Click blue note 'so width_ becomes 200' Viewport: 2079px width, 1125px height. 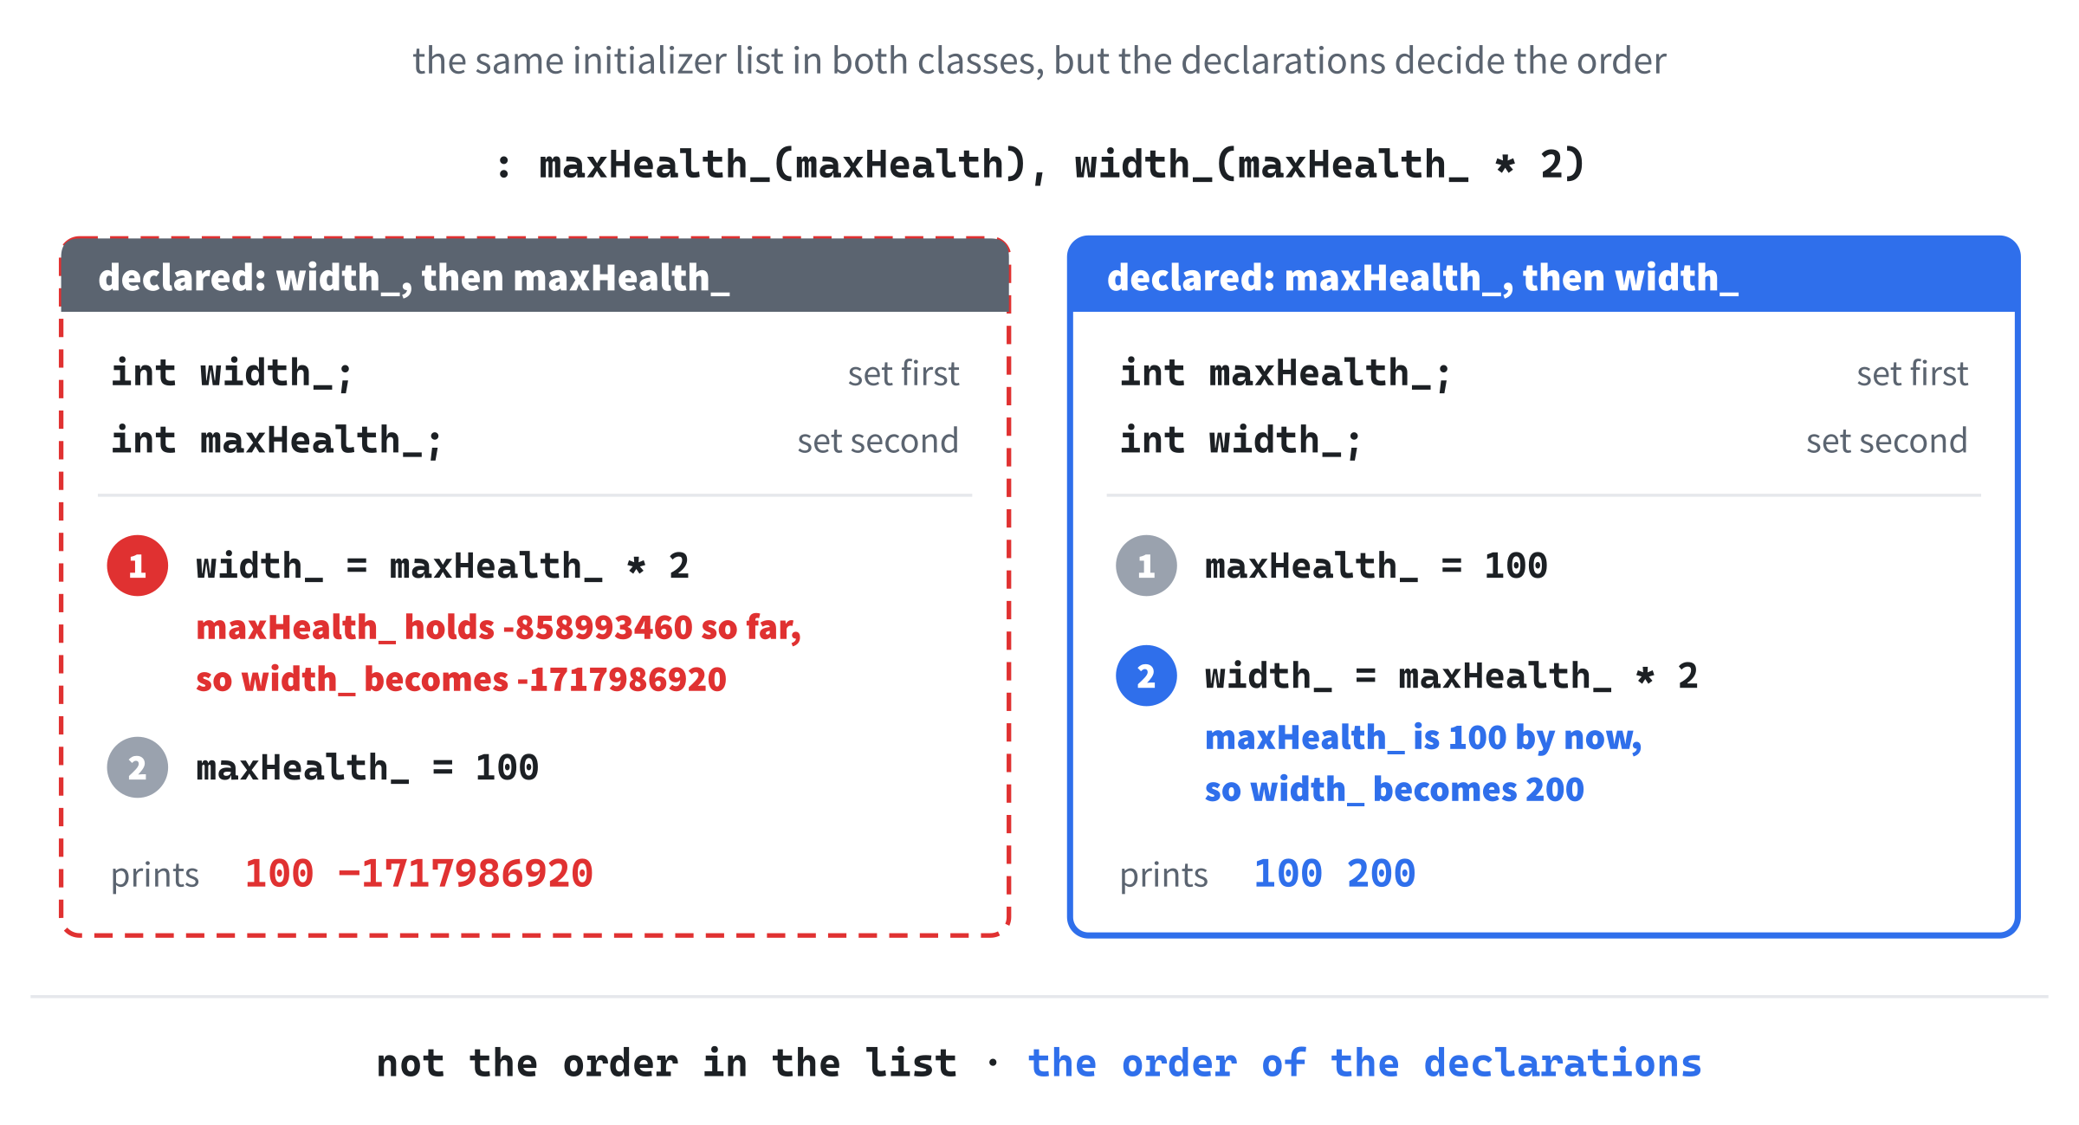coord(1394,790)
